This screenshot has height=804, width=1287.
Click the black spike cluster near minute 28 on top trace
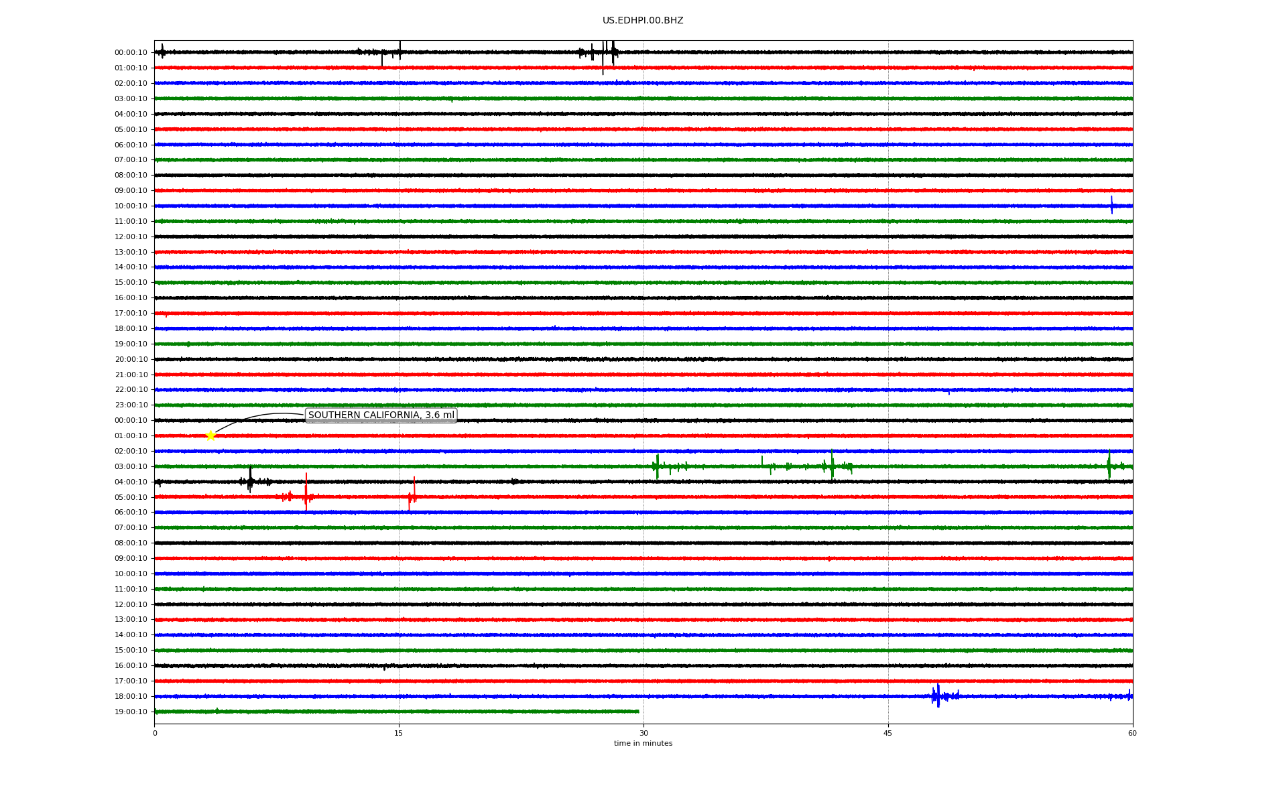coord(611,51)
